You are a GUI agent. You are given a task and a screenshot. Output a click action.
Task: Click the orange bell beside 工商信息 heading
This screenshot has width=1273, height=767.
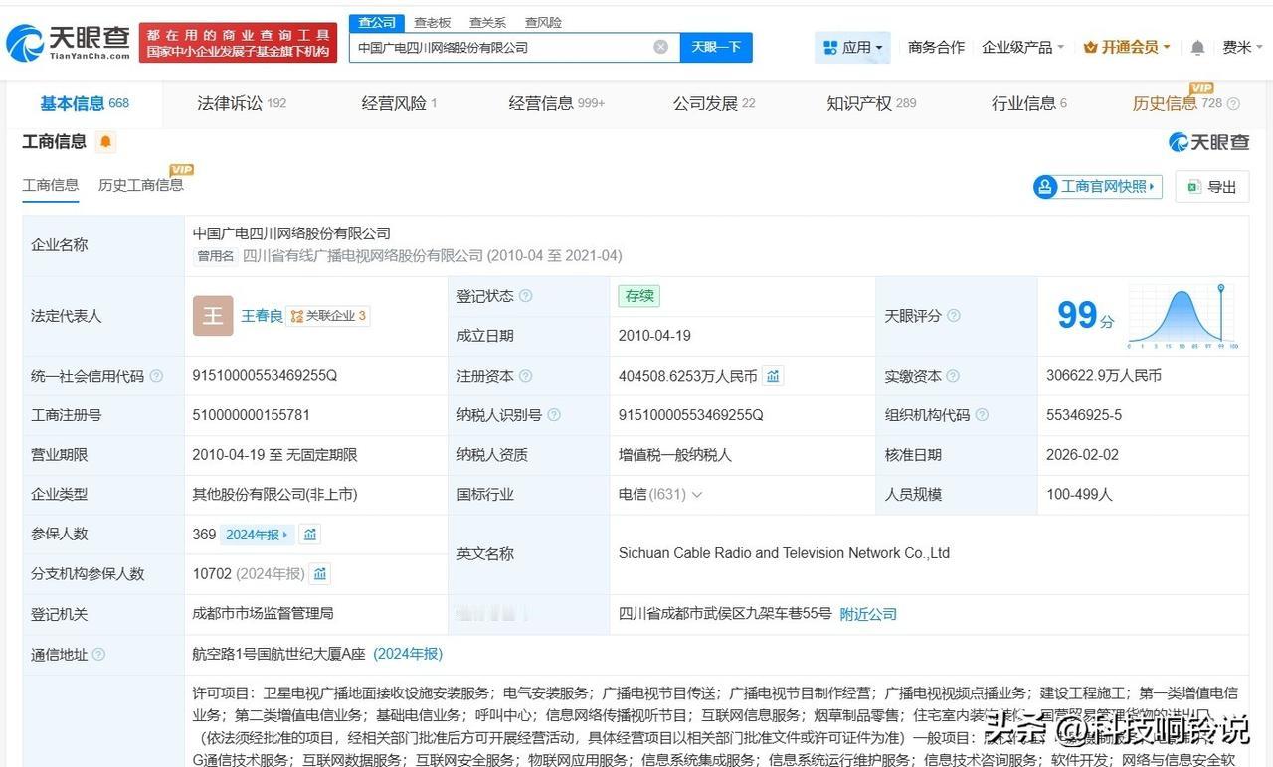pyautogui.click(x=106, y=142)
